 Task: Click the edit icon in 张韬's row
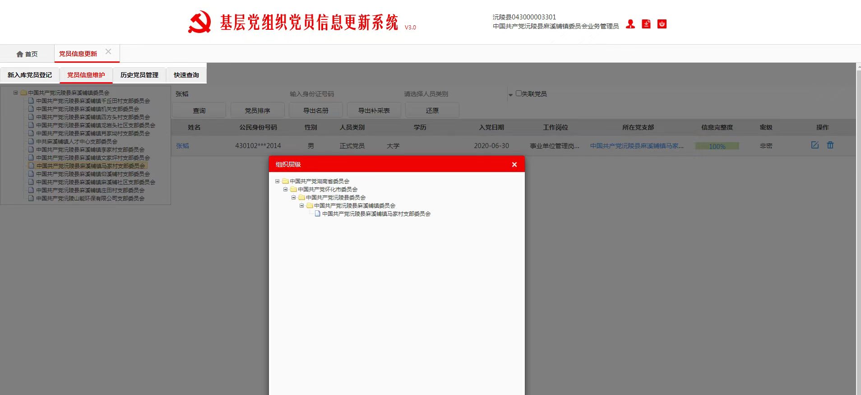tap(815, 145)
